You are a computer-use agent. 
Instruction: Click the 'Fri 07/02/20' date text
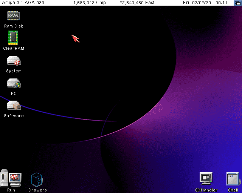pyautogui.click(x=197, y=3)
